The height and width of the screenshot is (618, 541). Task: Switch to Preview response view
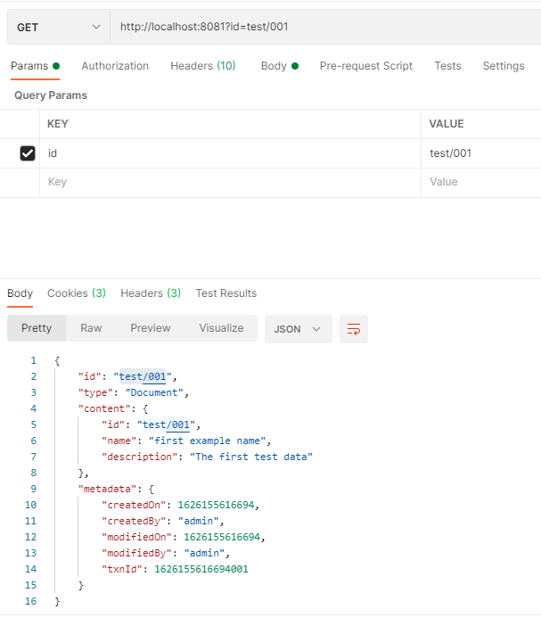pos(150,328)
